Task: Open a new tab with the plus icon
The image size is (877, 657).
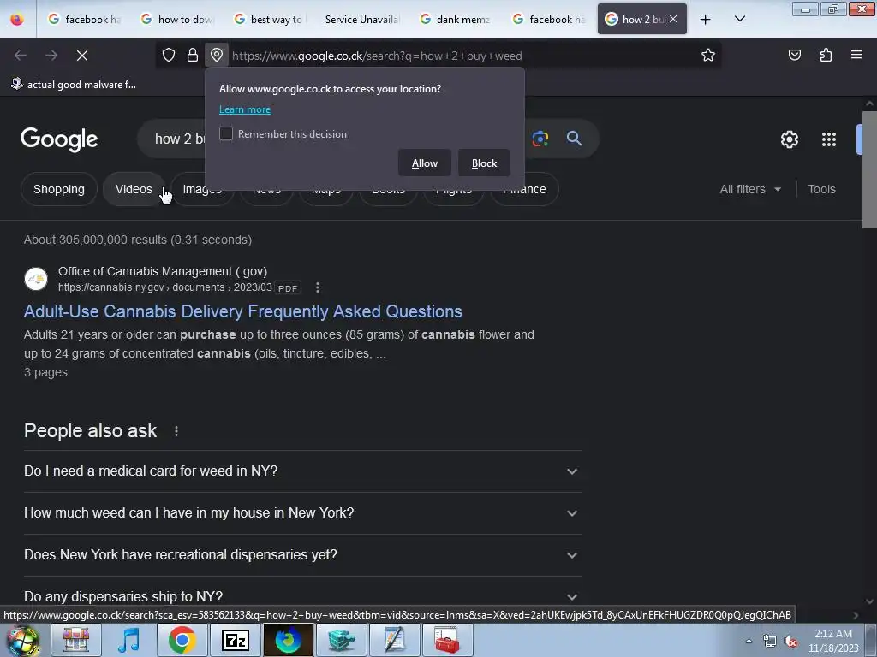Action: click(706, 20)
